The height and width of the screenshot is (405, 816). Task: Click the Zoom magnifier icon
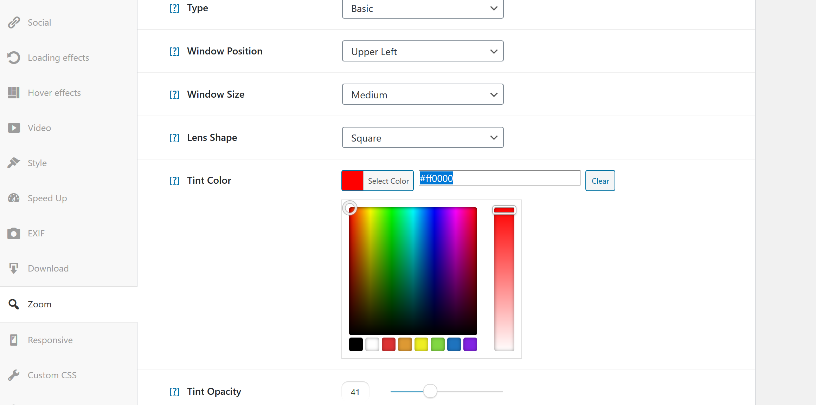click(x=14, y=304)
